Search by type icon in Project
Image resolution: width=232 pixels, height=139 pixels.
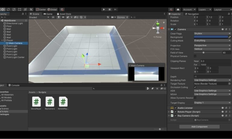tap(148, 88)
